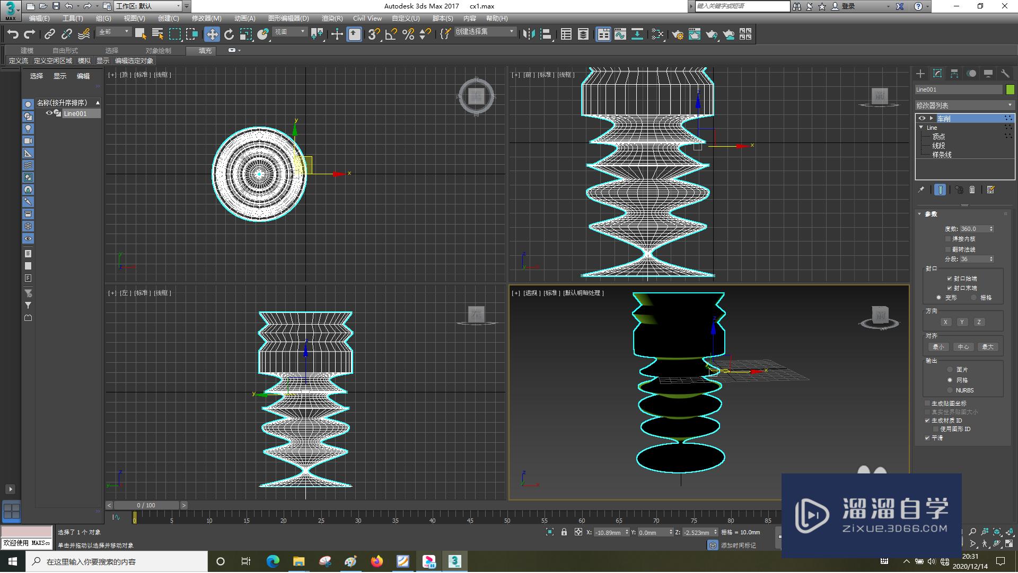The height and width of the screenshot is (573, 1018).
Task: Toggle the Percent Snap icon
Action: pos(408,34)
